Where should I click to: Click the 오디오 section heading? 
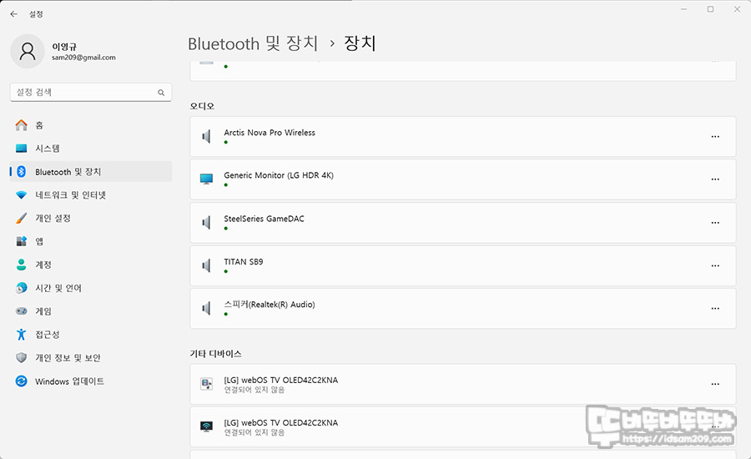pos(202,106)
